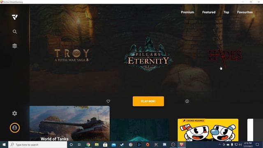The width and height of the screenshot is (263, 148).
Task: Open the dark teal game card
Action: click(x=140, y=130)
